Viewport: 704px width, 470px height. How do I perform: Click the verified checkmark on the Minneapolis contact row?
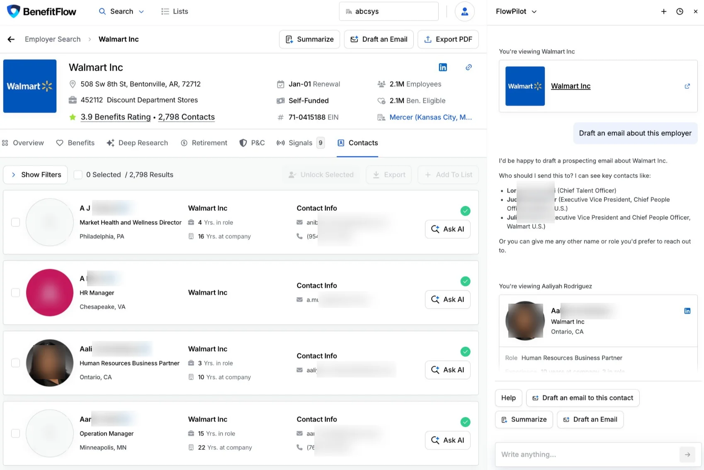[465, 422]
